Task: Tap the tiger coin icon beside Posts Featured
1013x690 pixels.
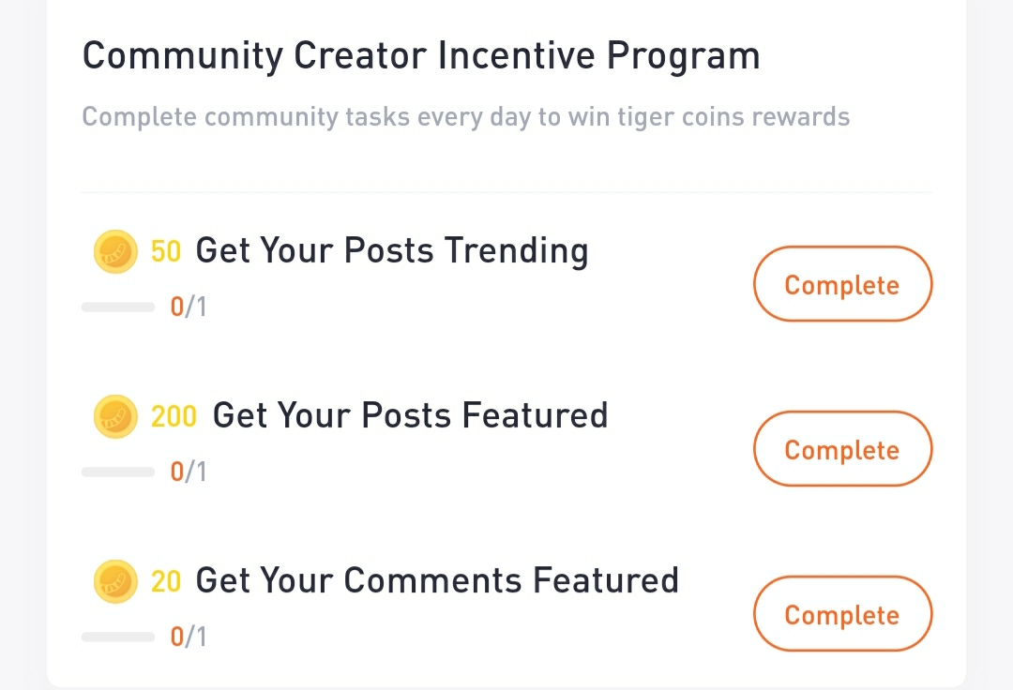Action: coord(115,416)
